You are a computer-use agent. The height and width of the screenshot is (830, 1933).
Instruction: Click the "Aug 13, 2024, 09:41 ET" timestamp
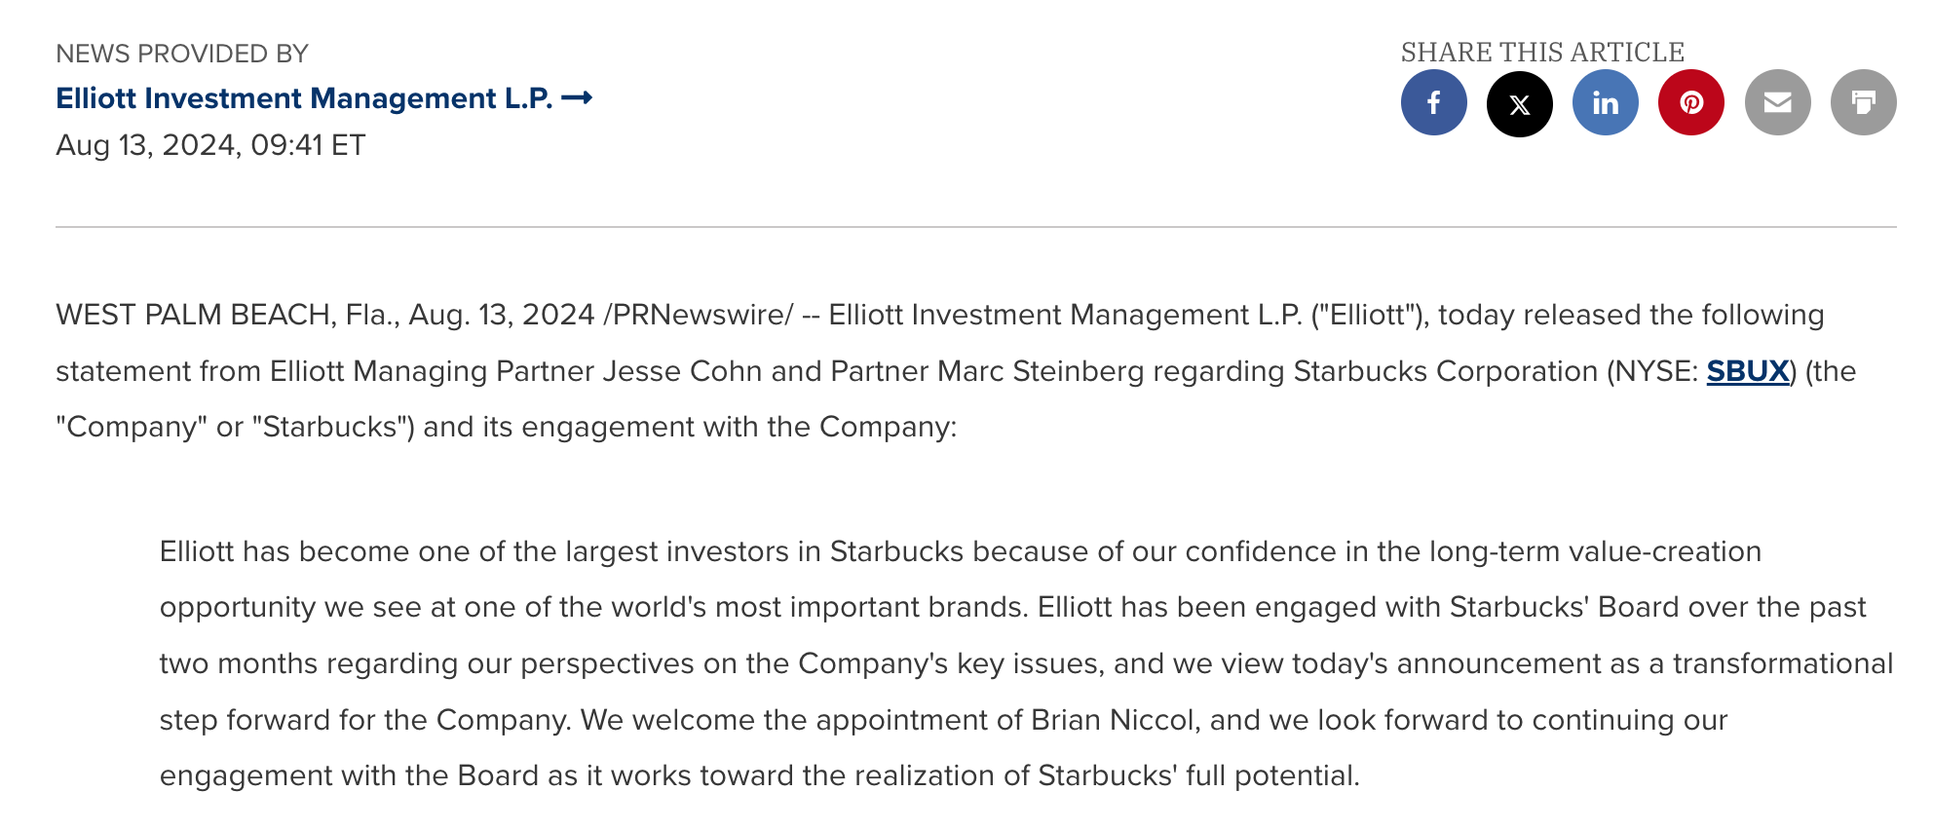tap(210, 145)
